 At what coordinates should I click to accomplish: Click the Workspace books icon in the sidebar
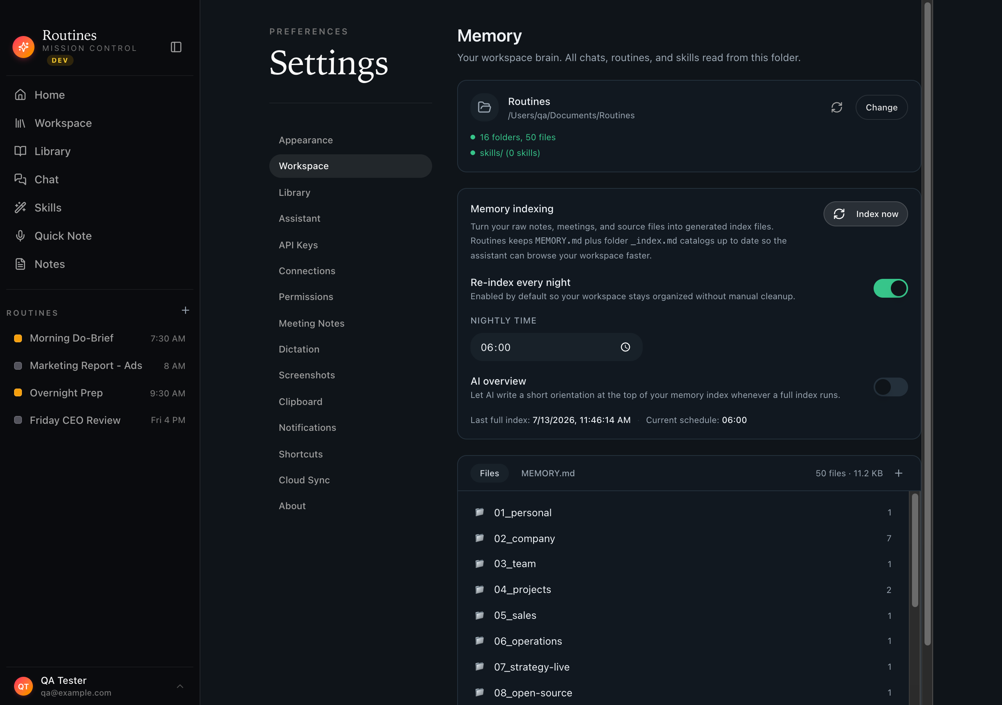click(x=20, y=123)
